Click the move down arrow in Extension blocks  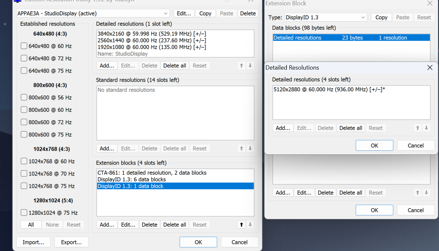(x=250, y=225)
